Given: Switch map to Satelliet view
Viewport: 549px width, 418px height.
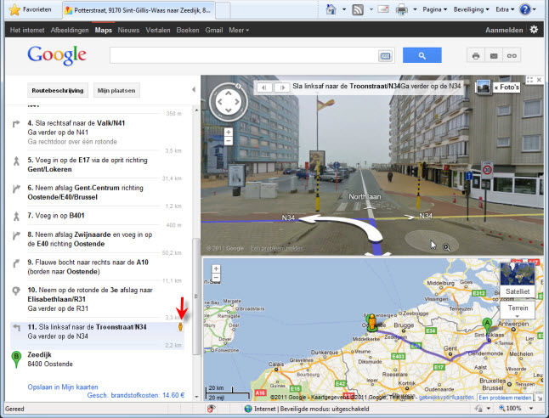Looking at the screenshot, I should click(518, 279).
